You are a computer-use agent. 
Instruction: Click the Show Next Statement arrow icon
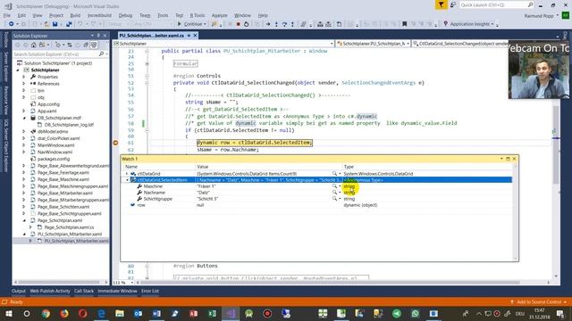(x=268, y=24)
